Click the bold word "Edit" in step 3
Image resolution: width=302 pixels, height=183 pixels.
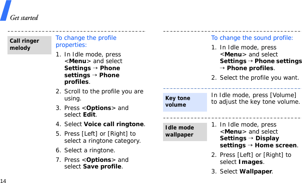pyautogui.click(x=90, y=115)
